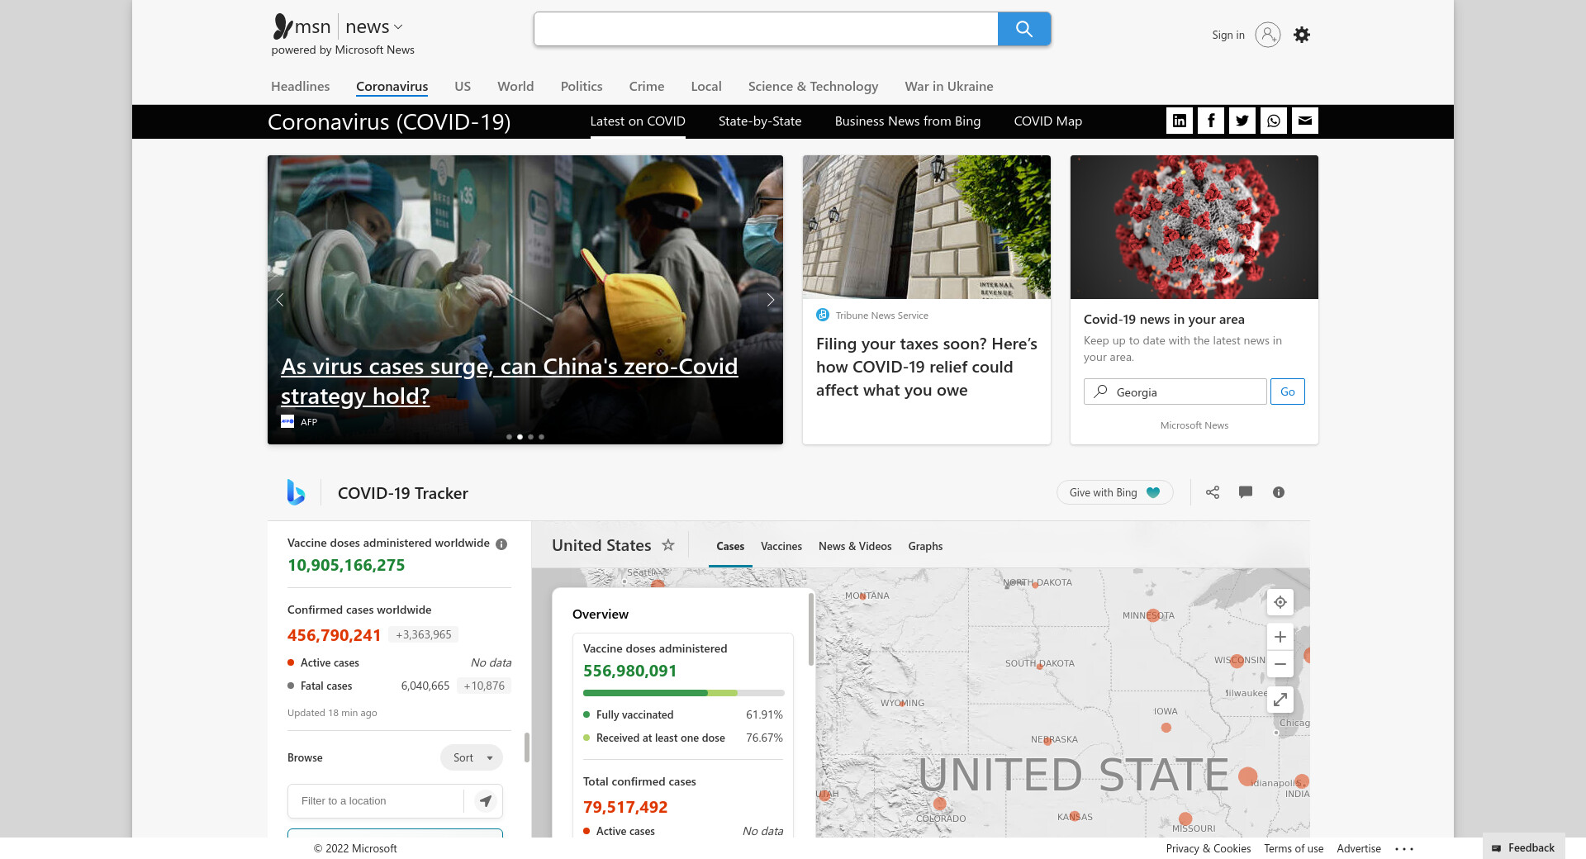Expand the msn news dropdown chevron

tap(398, 27)
